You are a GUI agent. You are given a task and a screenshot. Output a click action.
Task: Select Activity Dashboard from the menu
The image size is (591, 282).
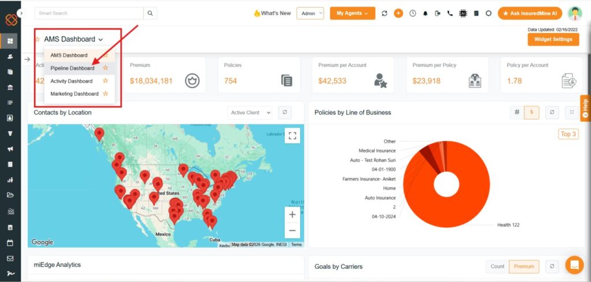pos(71,81)
